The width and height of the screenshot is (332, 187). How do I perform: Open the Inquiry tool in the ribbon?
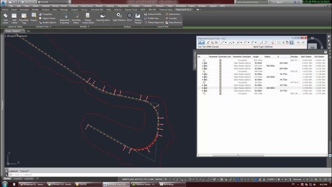34,17
